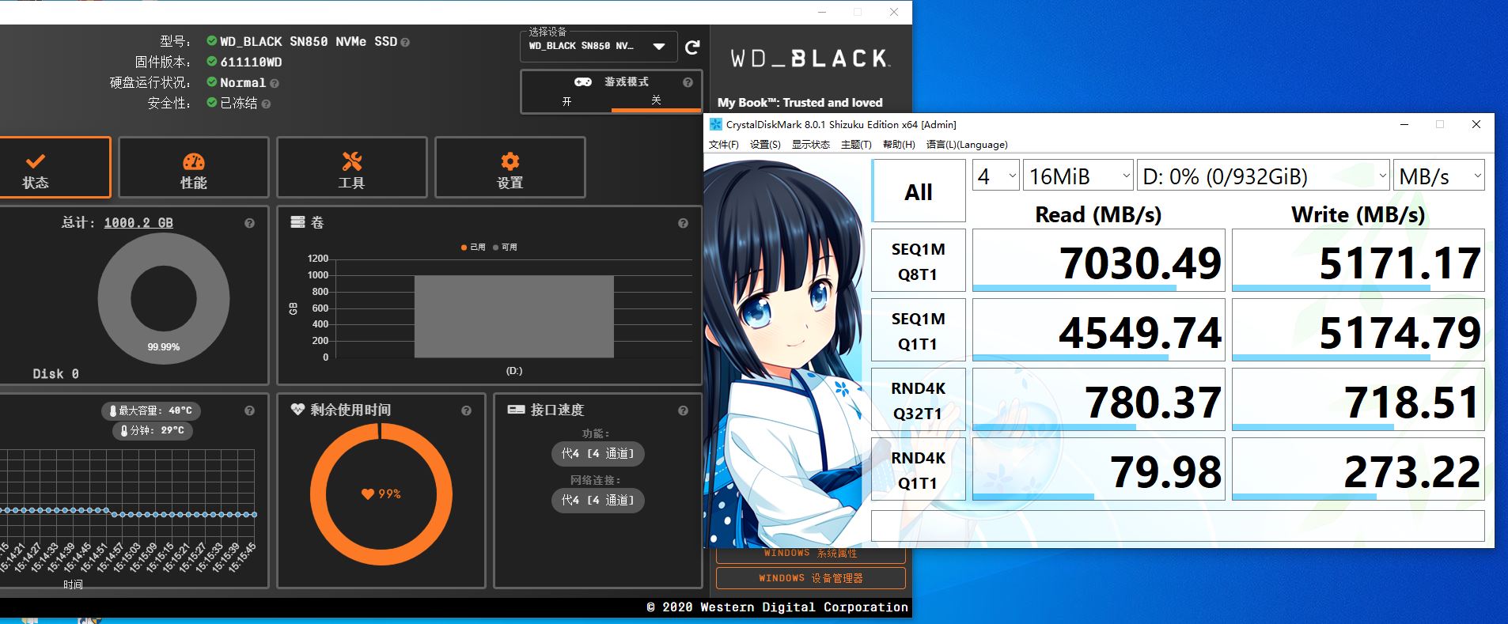Turn gaming mode on
The image size is (1508, 624).
point(566,101)
